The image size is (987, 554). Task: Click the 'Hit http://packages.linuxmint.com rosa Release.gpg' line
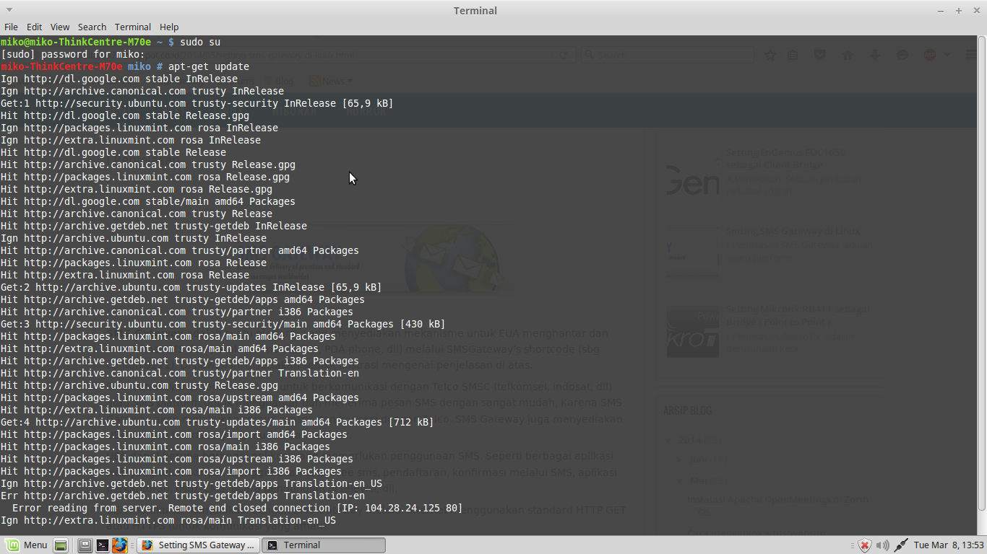click(x=145, y=177)
